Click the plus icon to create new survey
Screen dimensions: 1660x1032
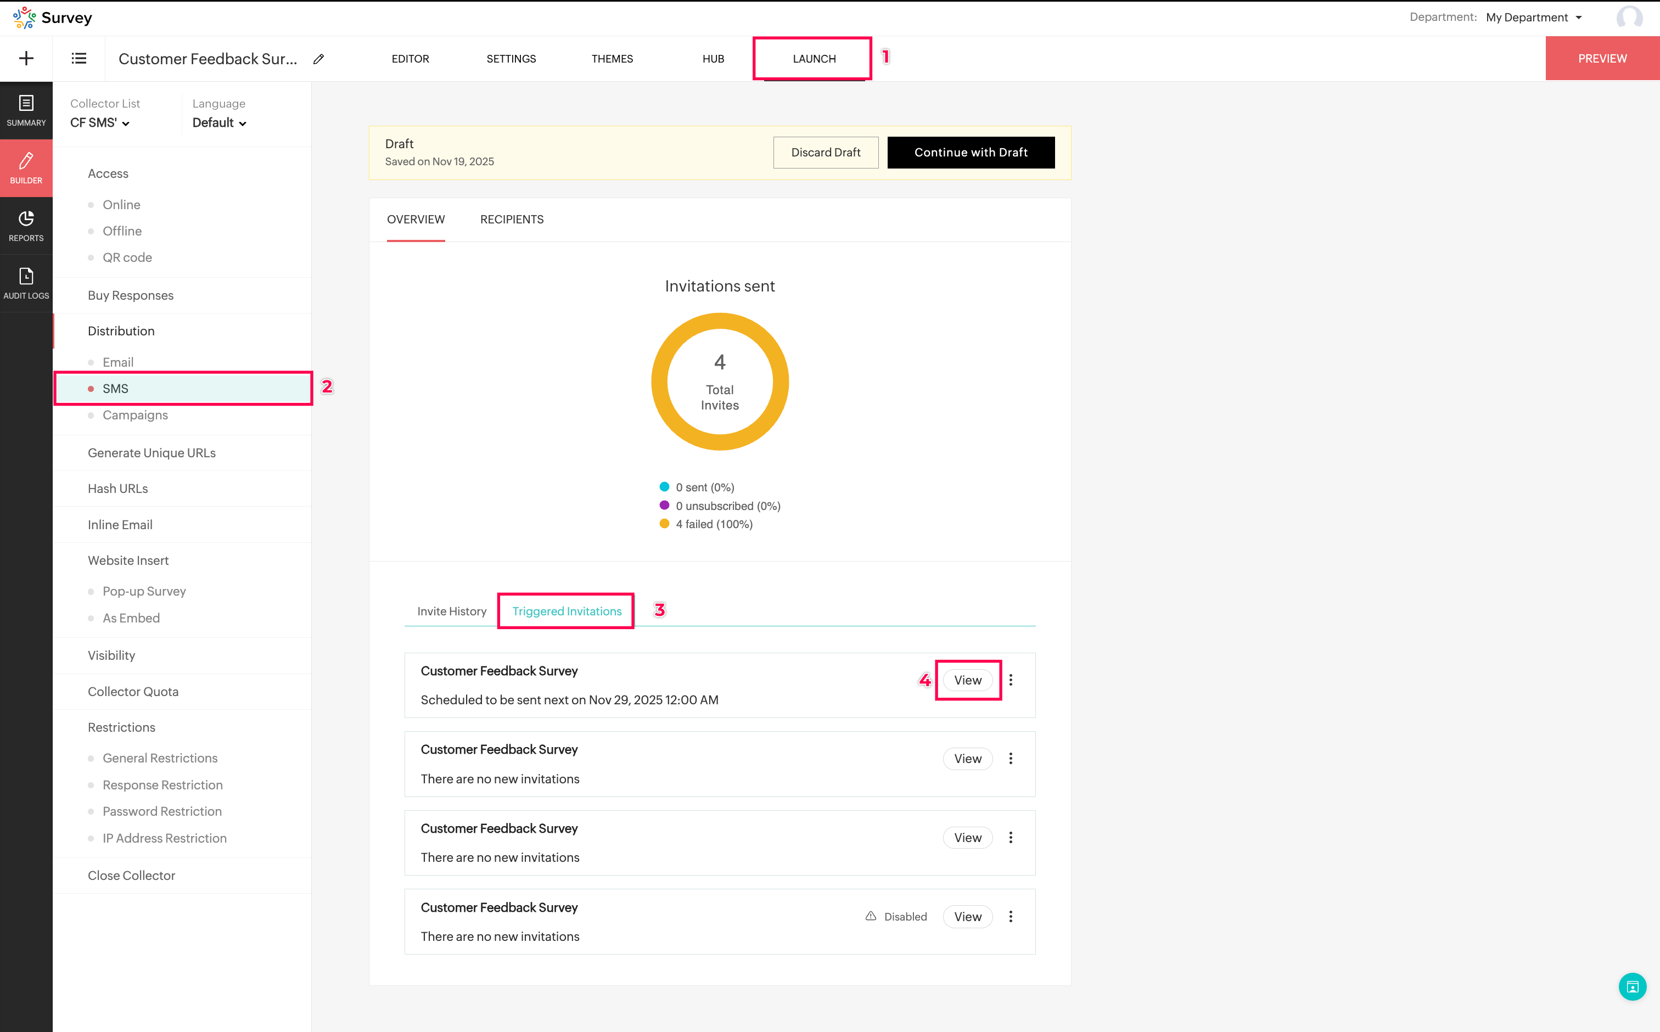pos(26,58)
